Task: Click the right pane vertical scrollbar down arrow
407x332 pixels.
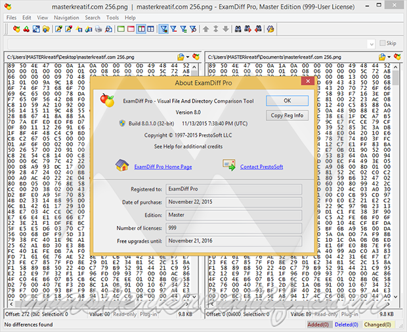Action: [x=396, y=296]
